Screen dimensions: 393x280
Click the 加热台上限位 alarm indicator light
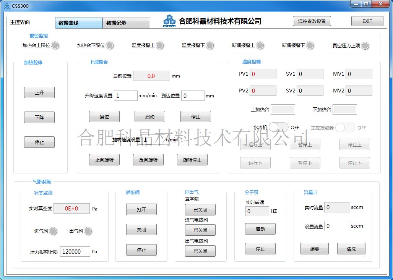(55, 45)
